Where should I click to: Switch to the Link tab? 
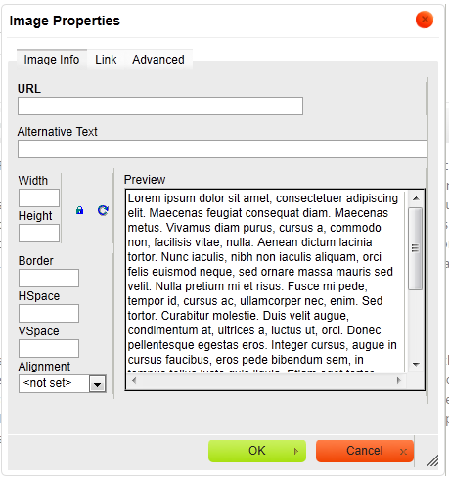(106, 60)
